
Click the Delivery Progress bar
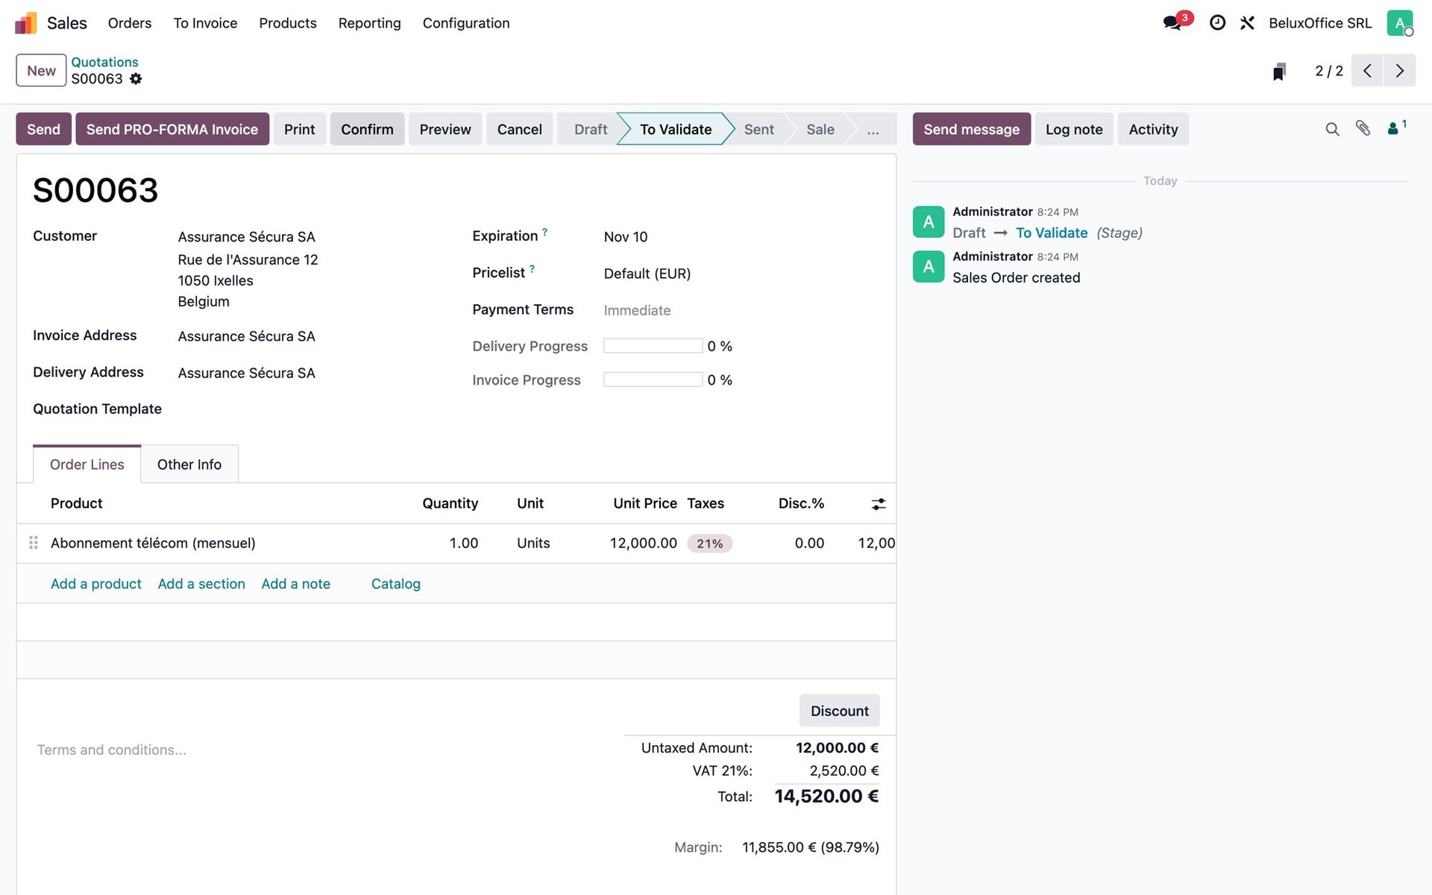pyautogui.click(x=653, y=346)
